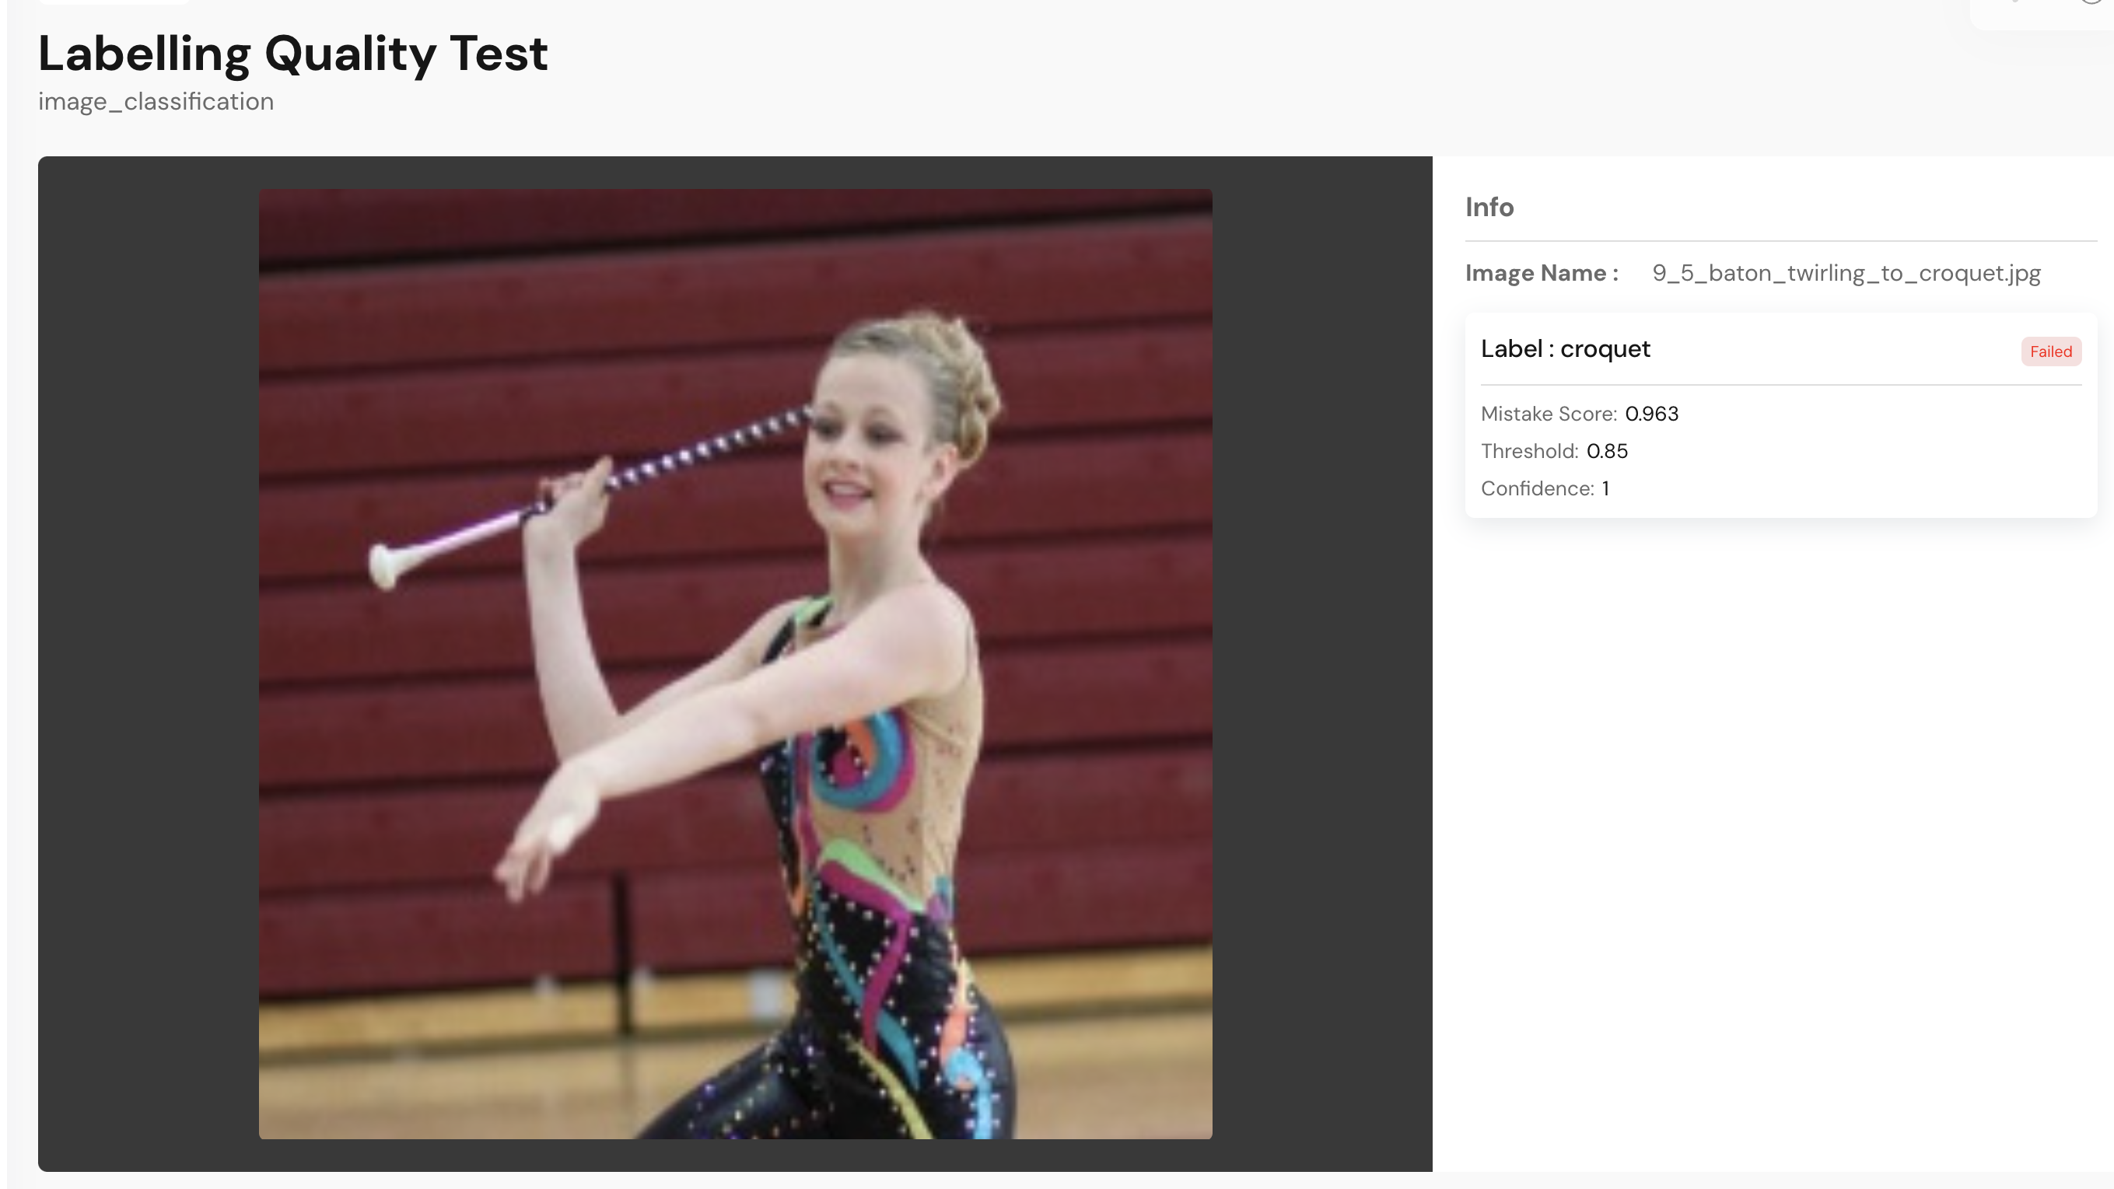Click the Info panel heading
2114x1189 pixels.
tap(1489, 207)
